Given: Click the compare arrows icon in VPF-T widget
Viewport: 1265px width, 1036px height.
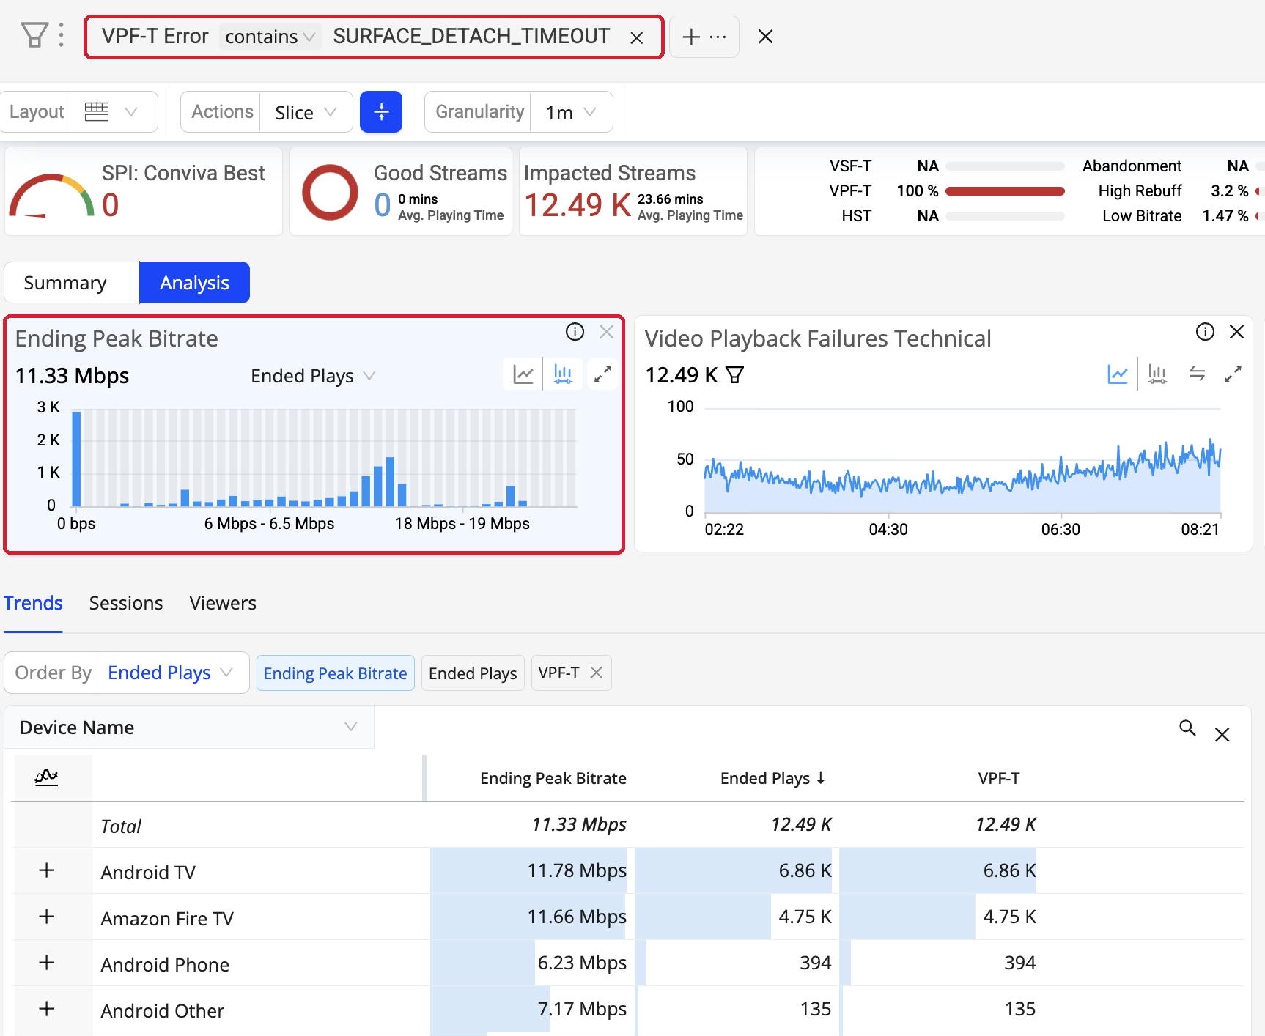Looking at the screenshot, I should [x=1197, y=374].
